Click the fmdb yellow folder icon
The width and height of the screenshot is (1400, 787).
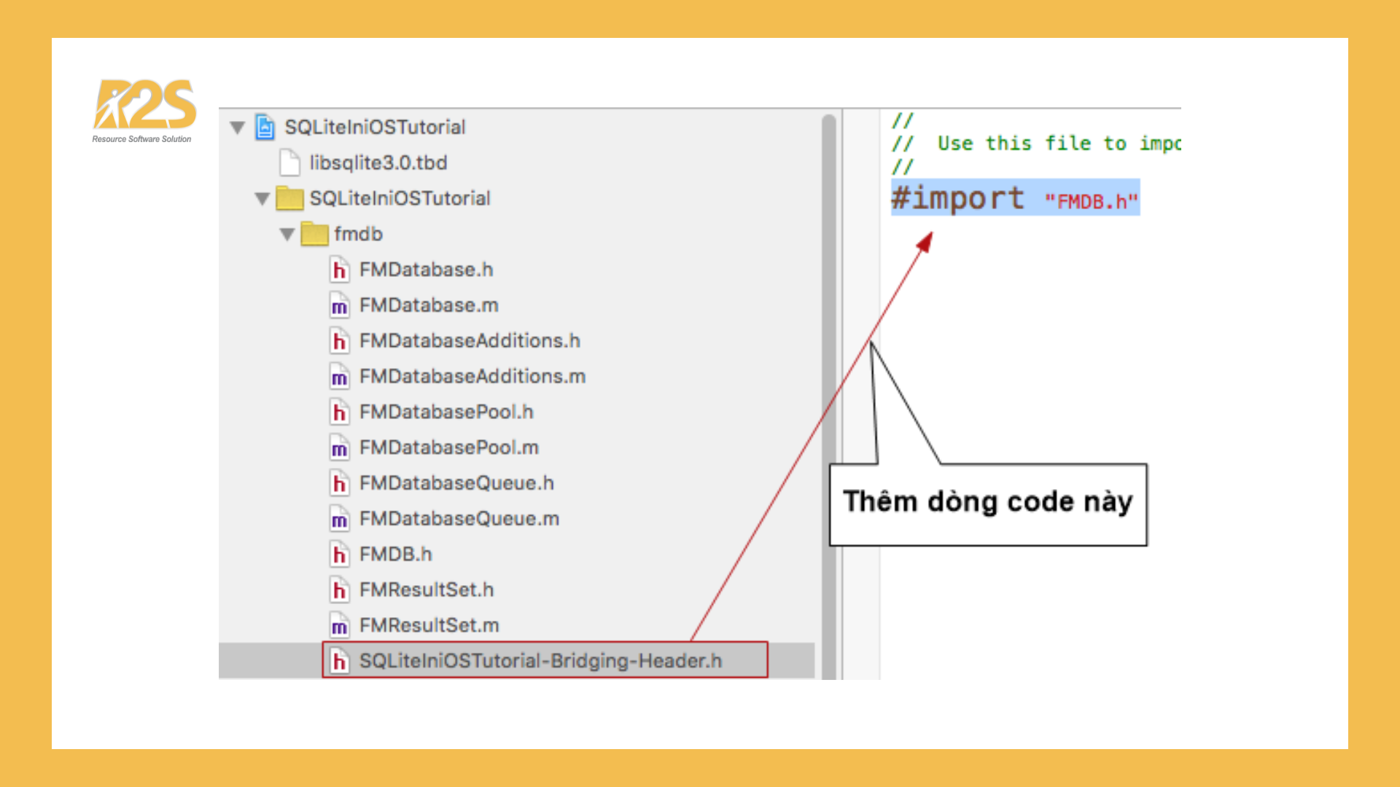[x=314, y=234]
